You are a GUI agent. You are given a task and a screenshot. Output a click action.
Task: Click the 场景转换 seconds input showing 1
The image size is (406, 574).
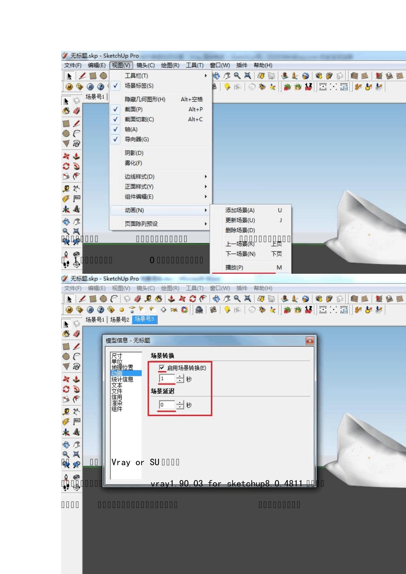tap(167, 379)
